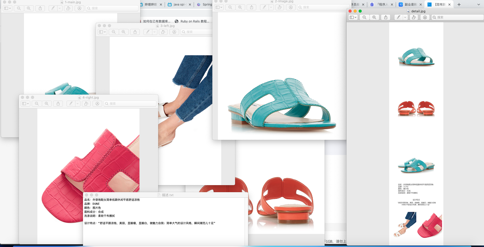Open sidebar view menu in 3-left.jpg window
The width and height of the screenshot is (484, 247).
pyautogui.click(x=102, y=32)
